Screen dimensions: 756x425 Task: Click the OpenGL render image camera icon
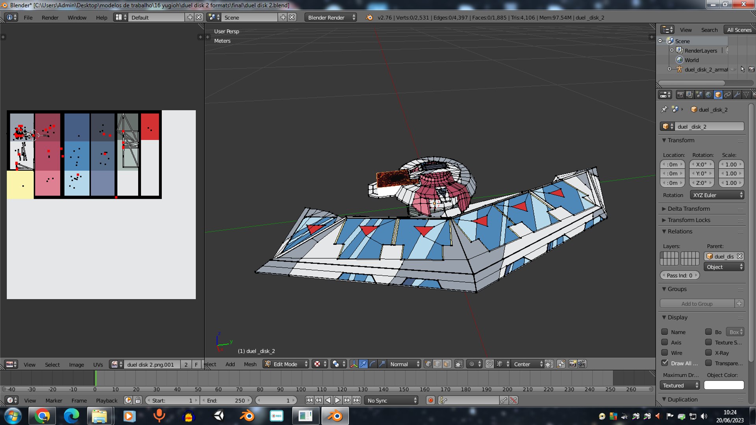coord(573,364)
